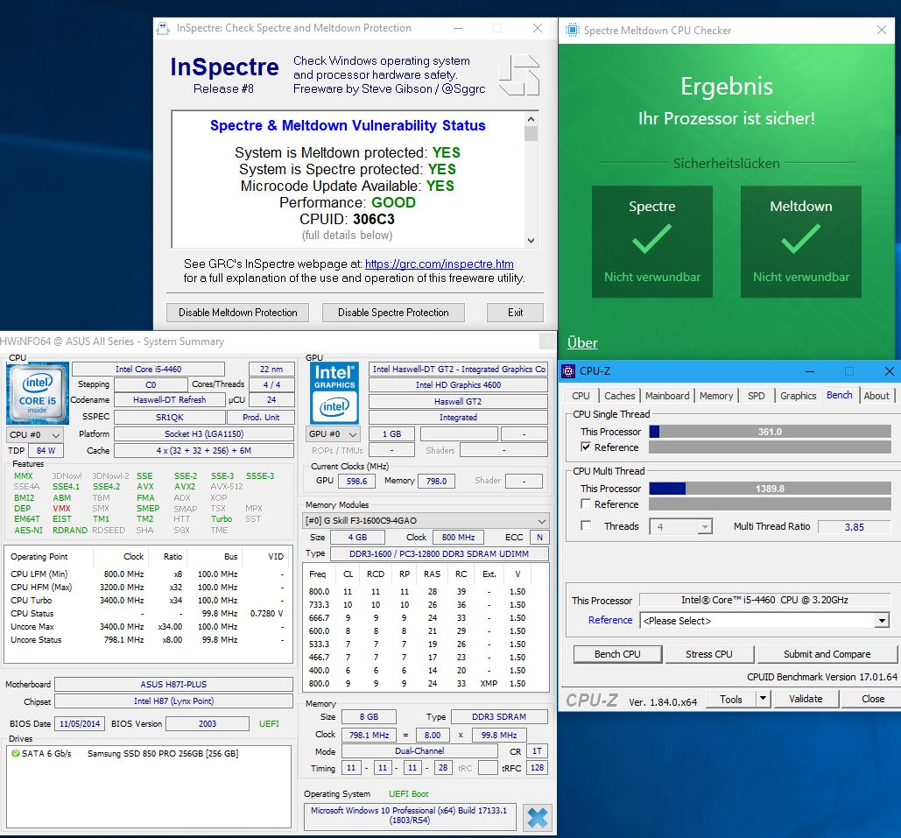
Task: Click the Tools button in CPU-Z
Action: (x=731, y=699)
